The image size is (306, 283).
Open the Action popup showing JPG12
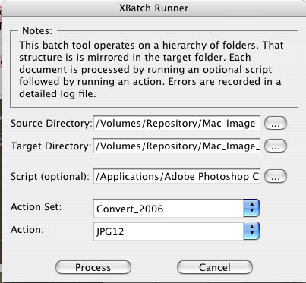176,231
